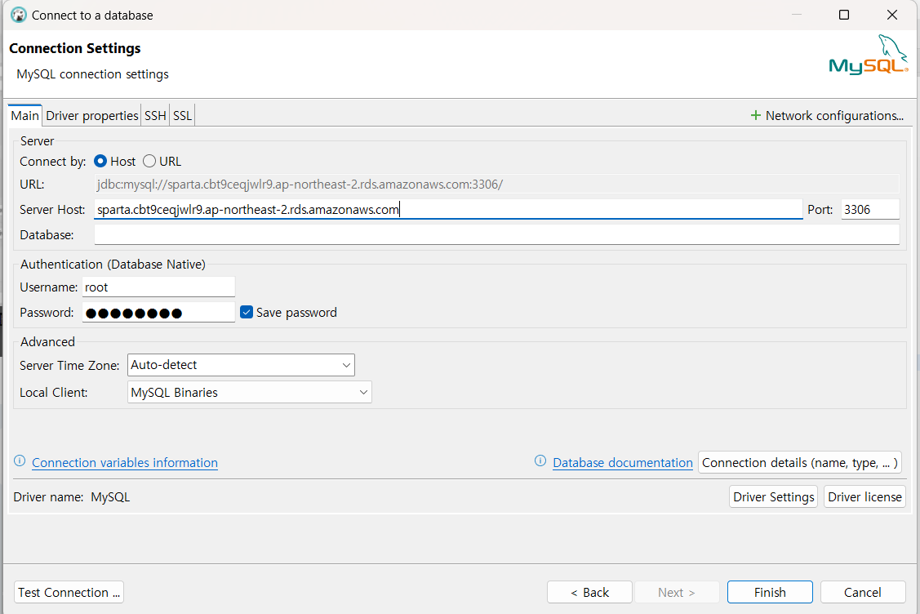920x614 pixels.
Task: Click the green plus Network configurations icon
Action: coord(756,116)
